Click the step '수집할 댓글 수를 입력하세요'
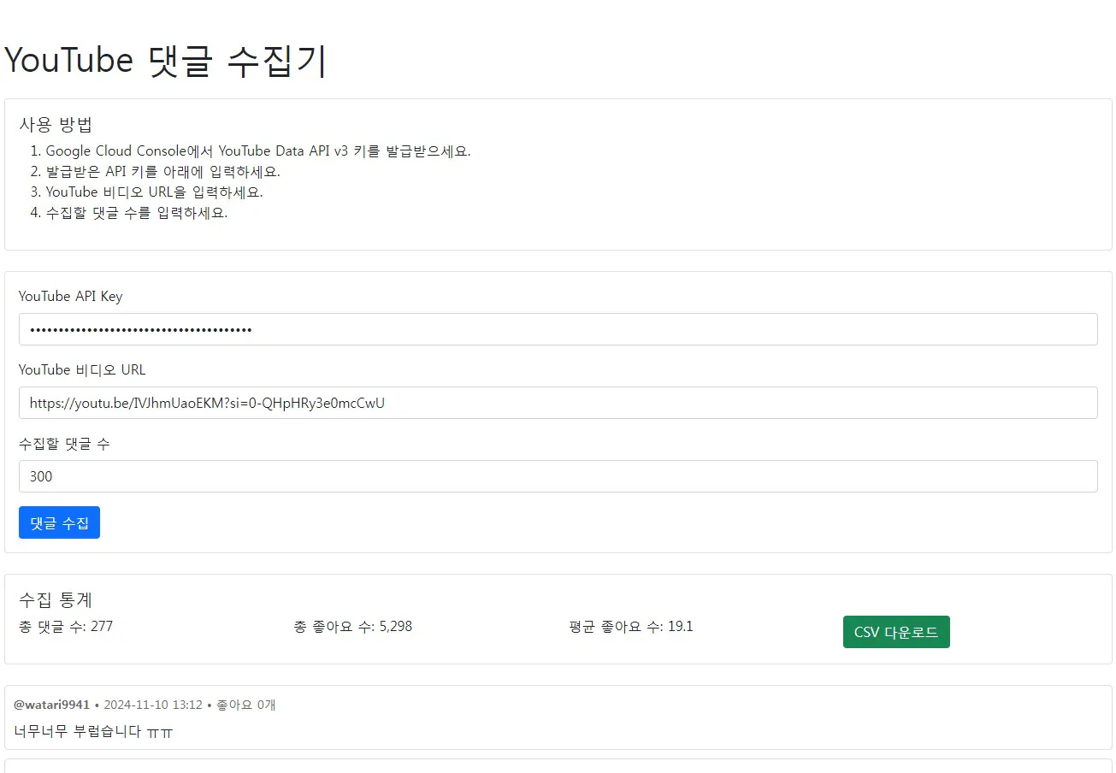The height and width of the screenshot is (773, 1116). pyautogui.click(x=137, y=213)
